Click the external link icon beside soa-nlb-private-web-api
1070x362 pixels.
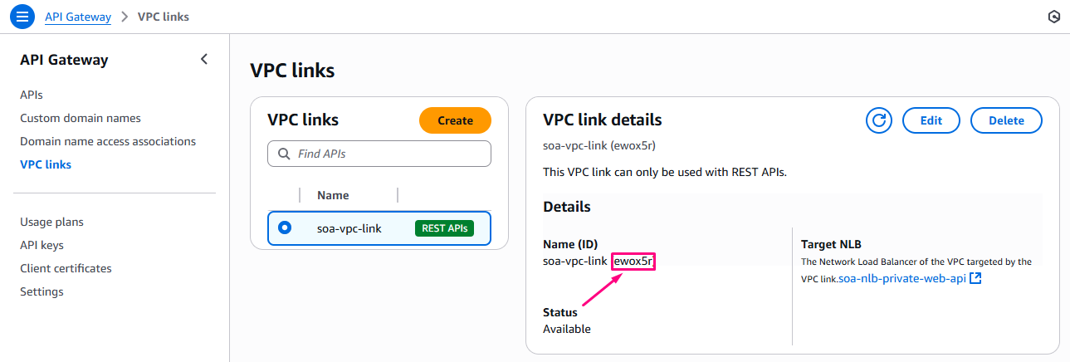coord(975,278)
